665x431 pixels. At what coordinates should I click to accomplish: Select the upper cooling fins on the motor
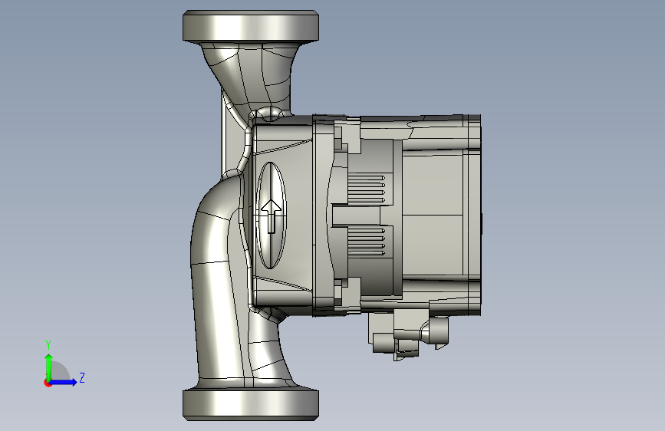pyautogui.click(x=367, y=189)
